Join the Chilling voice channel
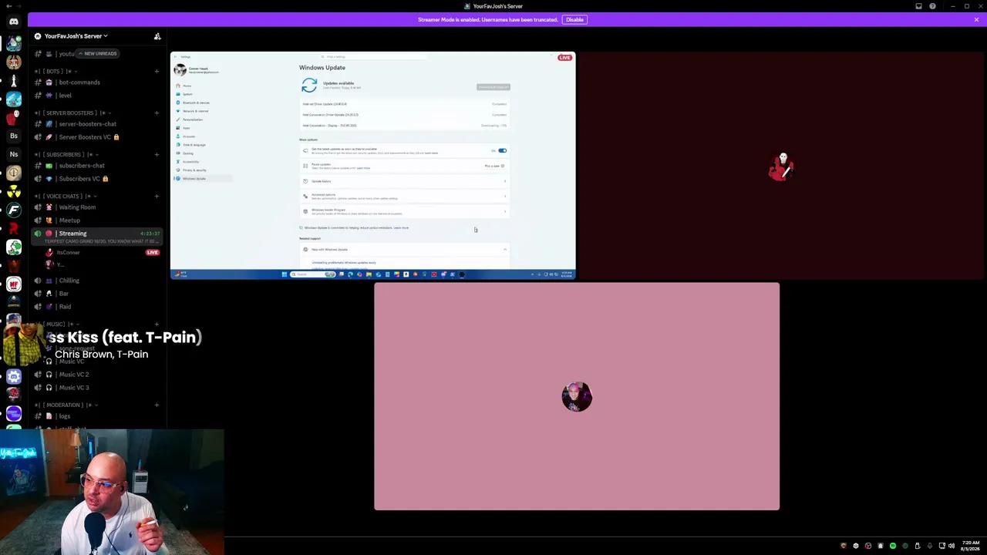Image resolution: width=987 pixels, height=555 pixels. click(x=97, y=281)
